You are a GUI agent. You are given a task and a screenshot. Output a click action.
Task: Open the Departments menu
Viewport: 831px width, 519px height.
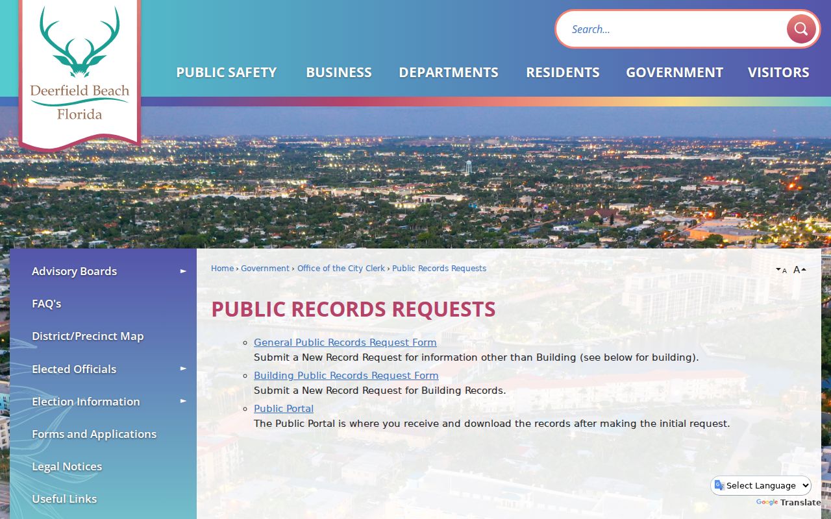449,72
